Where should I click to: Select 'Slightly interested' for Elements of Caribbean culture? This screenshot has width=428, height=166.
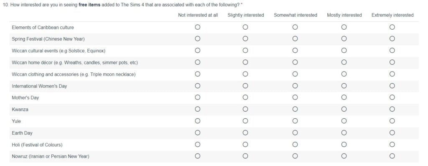click(x=245, y=27)
